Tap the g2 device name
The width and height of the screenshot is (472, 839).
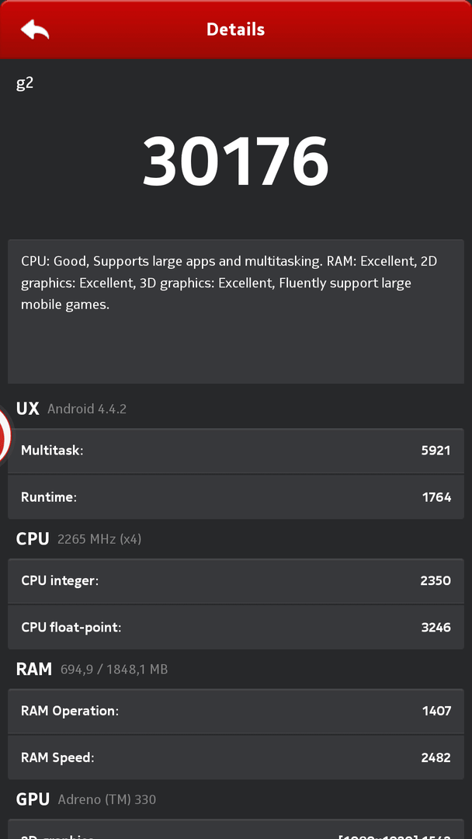tap(25, 82)
